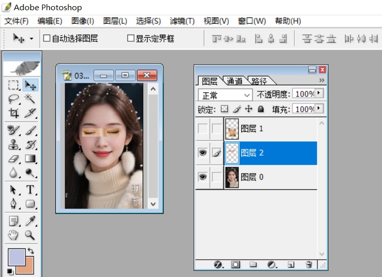Select the Eyedropper tool
Screen dimensions: 382x277
point(30,221)
